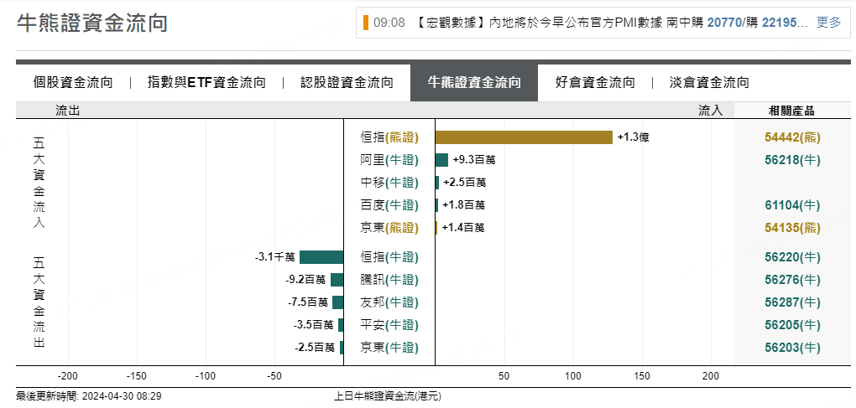Open the 好倉資金流向 tab
This screenshot has width=856, height=408.
pyautogui.click(x=594, y=83)
